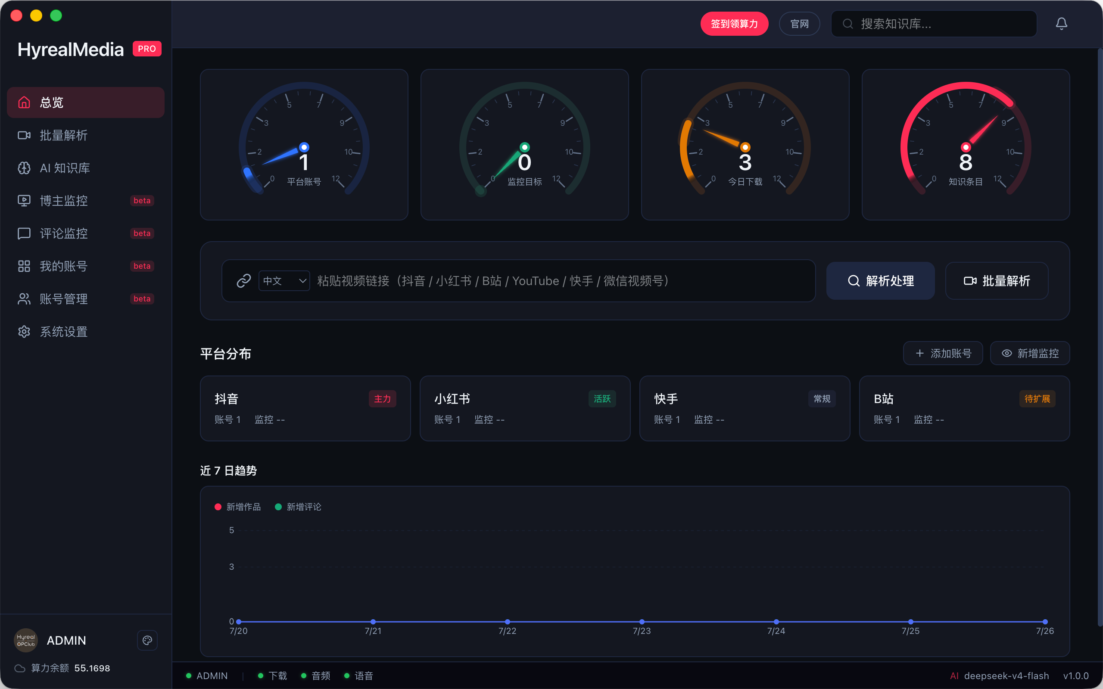Click the 解析处理 button
Viewport: 1103px width, 689px height.
pyautogui.click(x=881, y=281)
